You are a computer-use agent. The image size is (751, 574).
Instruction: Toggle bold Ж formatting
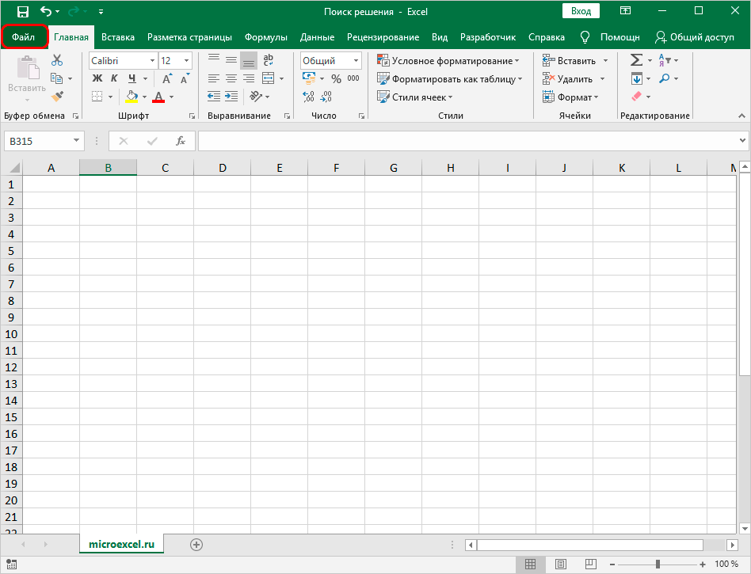coord(97,78)
